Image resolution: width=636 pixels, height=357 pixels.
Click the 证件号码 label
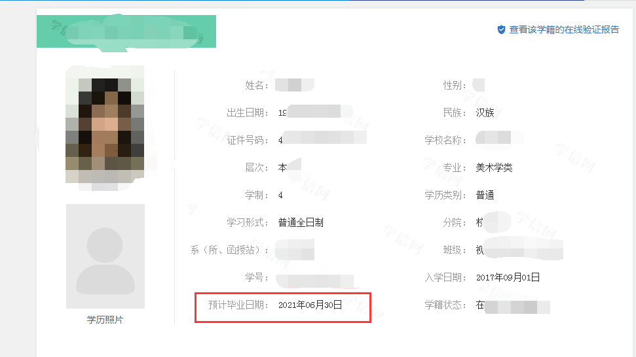[x=248, y=140]
